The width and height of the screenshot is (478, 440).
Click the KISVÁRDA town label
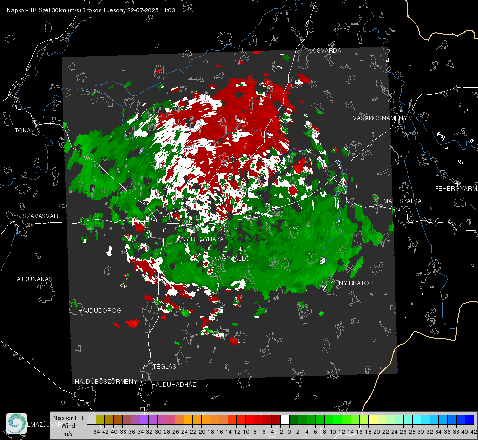pos(326,51)
